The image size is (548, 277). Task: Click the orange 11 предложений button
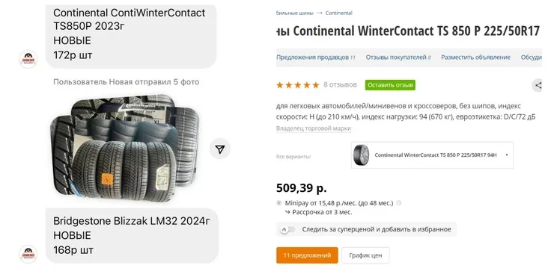tap(307, 255)
